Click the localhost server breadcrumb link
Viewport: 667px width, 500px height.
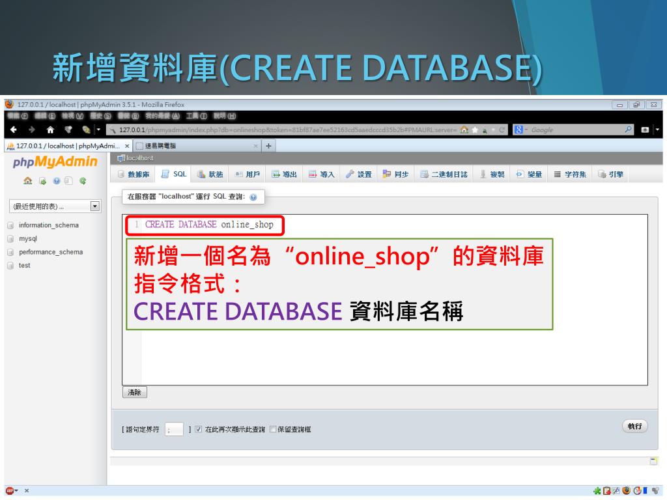[139, 158]
